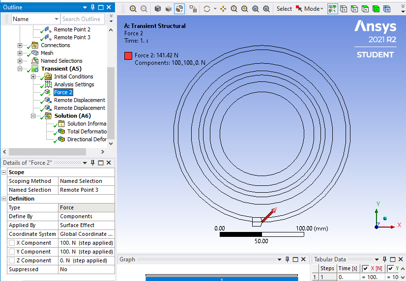Collapse the Solution (A6) branch
This screenshot has height=281, width=406.
coord(33,116)
